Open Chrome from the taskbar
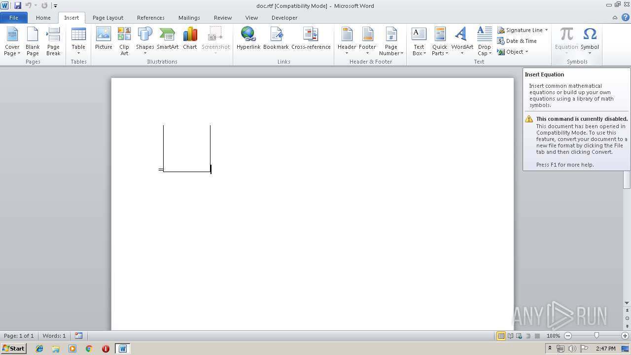This screenshot has height=355, width=631. [x=89, y=349]
